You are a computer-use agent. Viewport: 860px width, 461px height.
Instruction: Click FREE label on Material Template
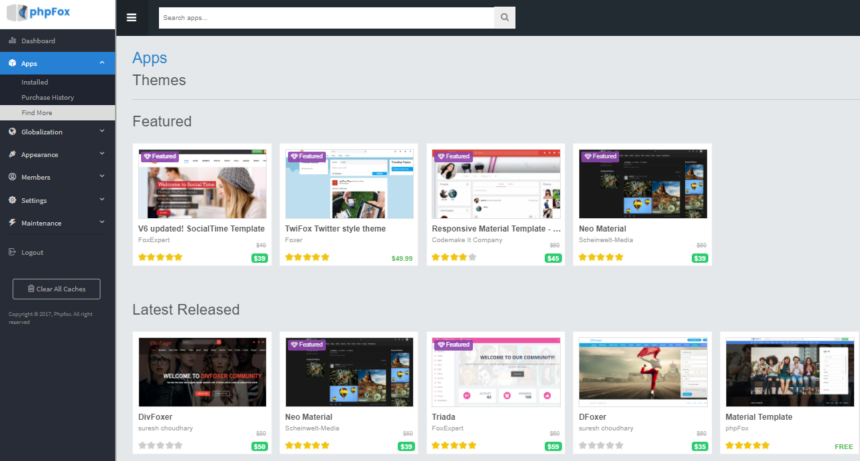(x=844, y=446)
